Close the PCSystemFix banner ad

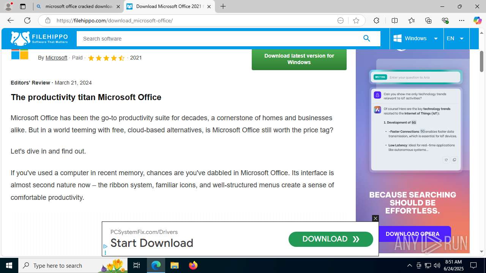click(376, 218)
